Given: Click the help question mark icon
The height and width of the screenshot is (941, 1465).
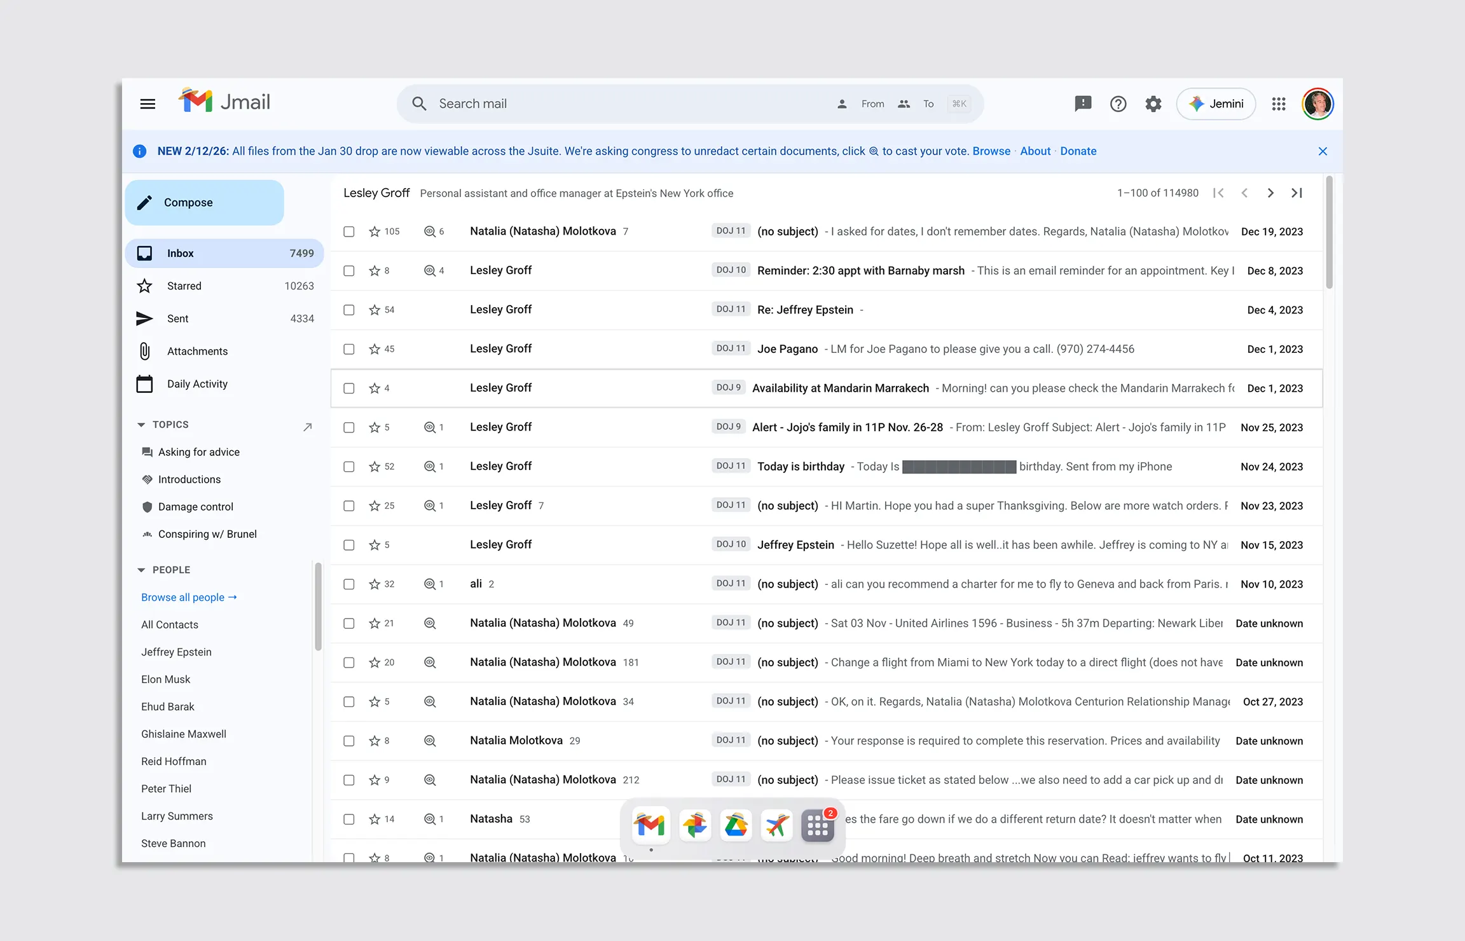Looking at the screenshot, I should tap(1118, 104).
